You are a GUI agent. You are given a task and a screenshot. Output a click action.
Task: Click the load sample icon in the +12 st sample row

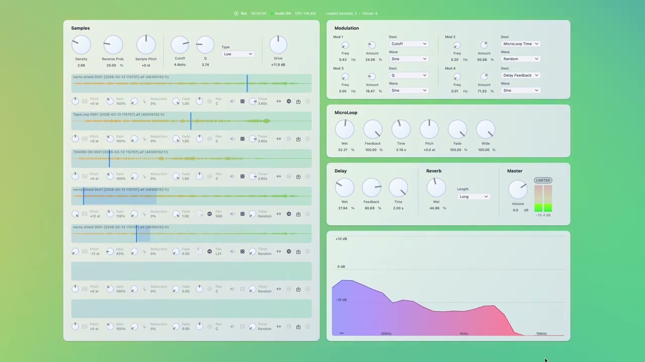click(x=298, y=214)
